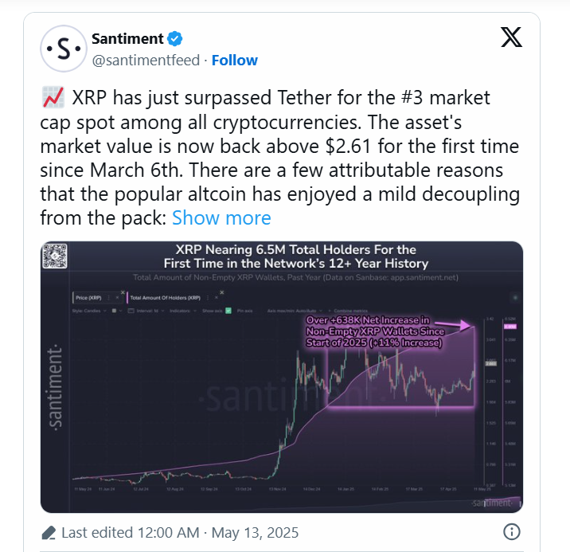
Task: Click the QR code in chart
Action: pos(55,256)
